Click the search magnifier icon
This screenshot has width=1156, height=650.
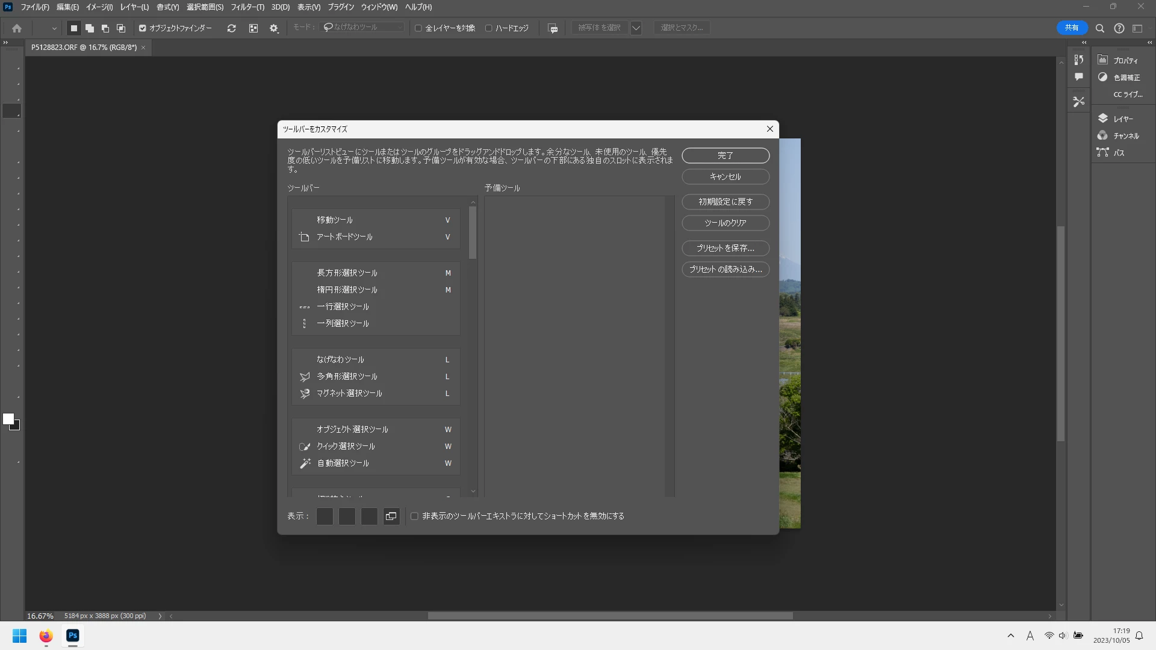(1099, 28)
